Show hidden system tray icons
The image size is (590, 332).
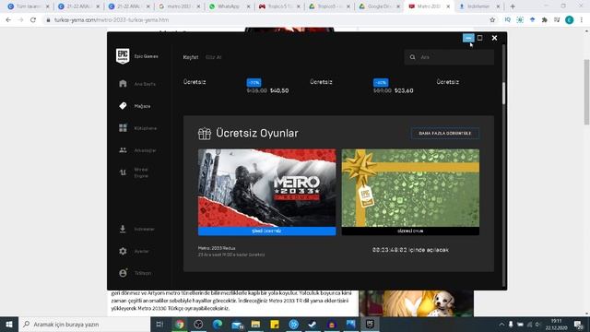coord(501,324)
